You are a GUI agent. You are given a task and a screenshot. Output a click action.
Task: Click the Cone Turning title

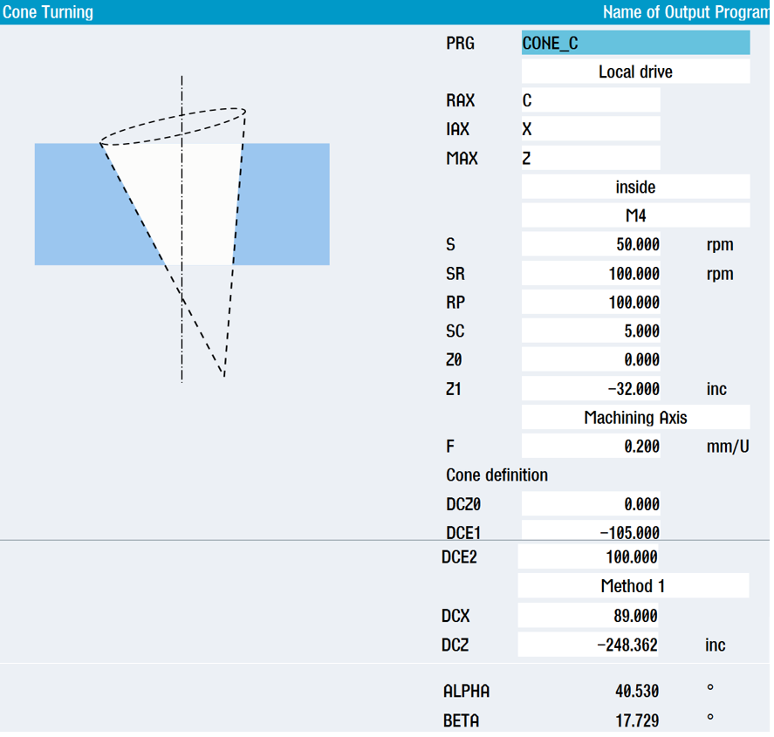pos(48,12)
